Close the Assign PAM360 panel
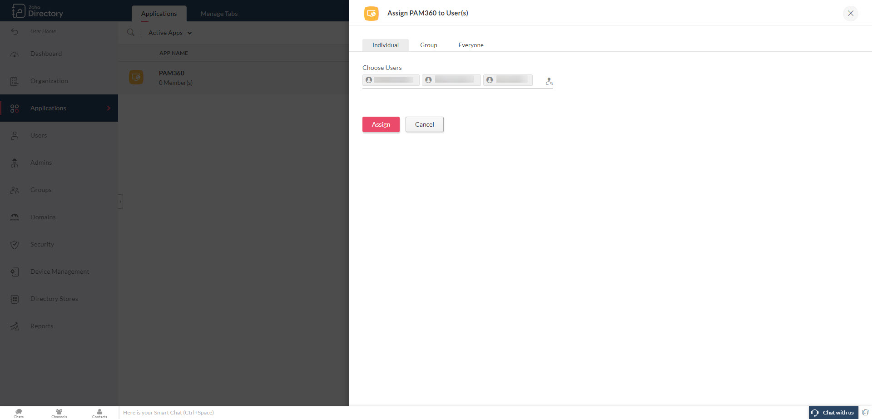Image resolution: width=872 pixels, height=419 pixels. (x=851, y=13)
